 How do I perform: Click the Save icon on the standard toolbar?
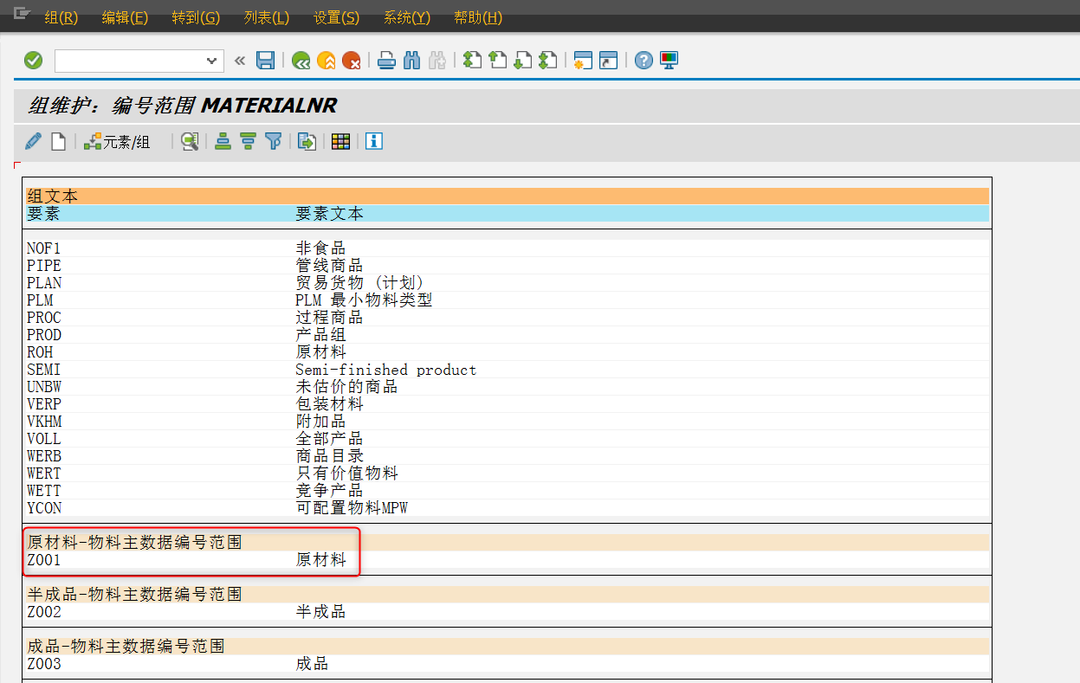[266, 60]
